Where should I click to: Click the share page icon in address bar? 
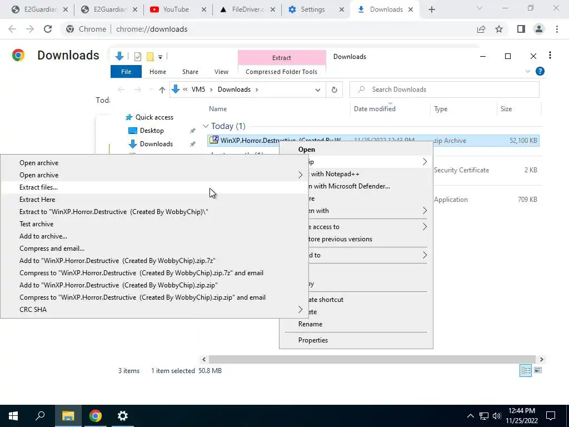(x=481, y=29)
